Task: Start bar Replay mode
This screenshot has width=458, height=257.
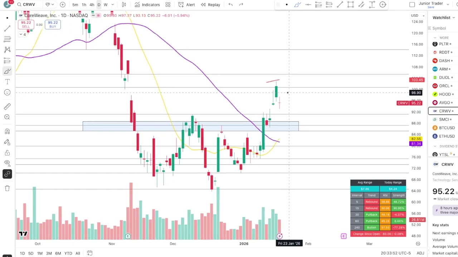Action: pos(210,5)
